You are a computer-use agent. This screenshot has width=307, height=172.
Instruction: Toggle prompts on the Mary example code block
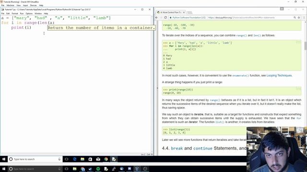click(298, 42)
